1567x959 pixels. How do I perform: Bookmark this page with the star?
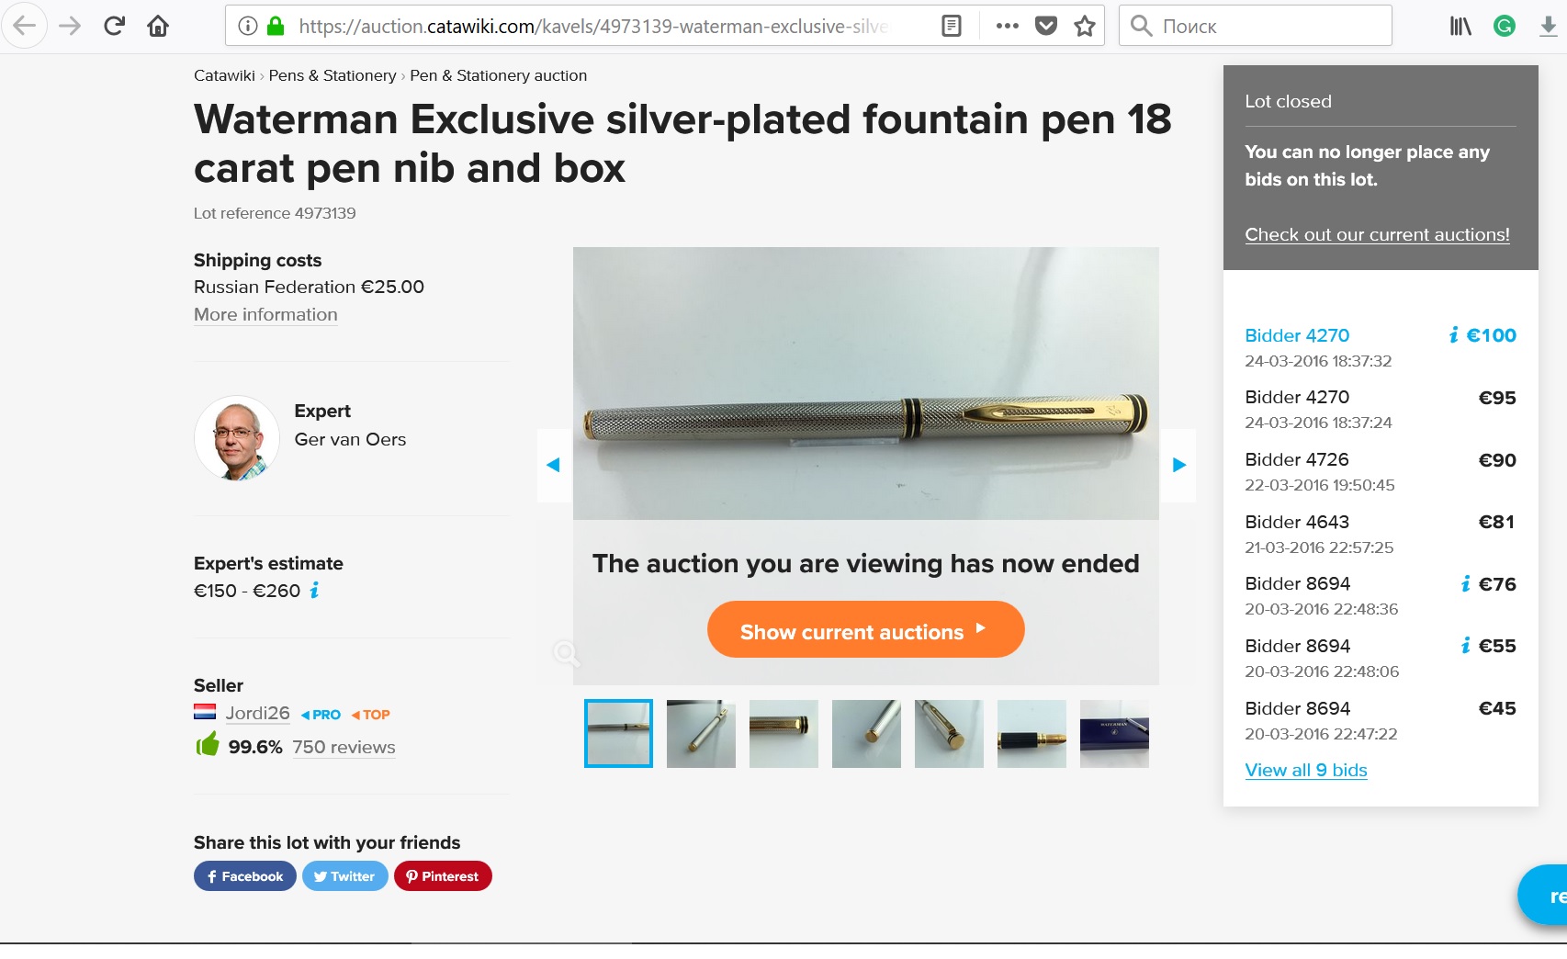point(1085,26)
